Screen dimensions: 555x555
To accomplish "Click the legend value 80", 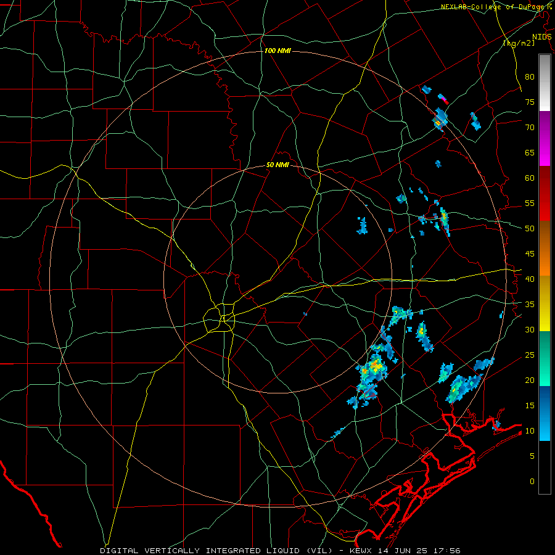I will (x=530, y=77).
